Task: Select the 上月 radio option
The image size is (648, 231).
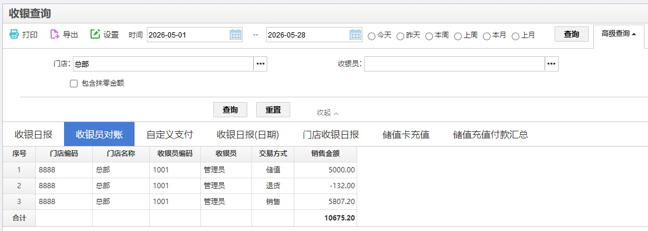Action: coord(515,36)
